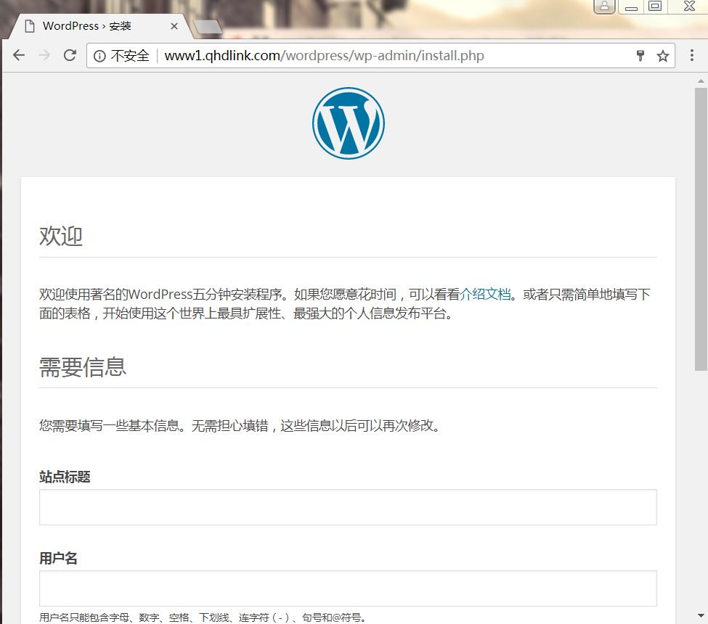The image size is (708, 624).
Task: Go back to the previous page
Action: point(19,55)
